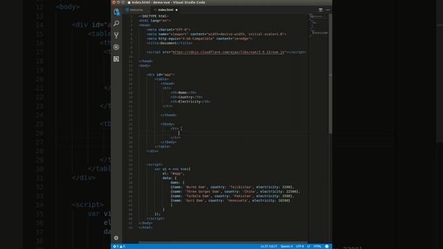Click the 'Guri Dam' Venezuela data line
The width and height of the screenshot is (443, 249).
pos(230,201)
